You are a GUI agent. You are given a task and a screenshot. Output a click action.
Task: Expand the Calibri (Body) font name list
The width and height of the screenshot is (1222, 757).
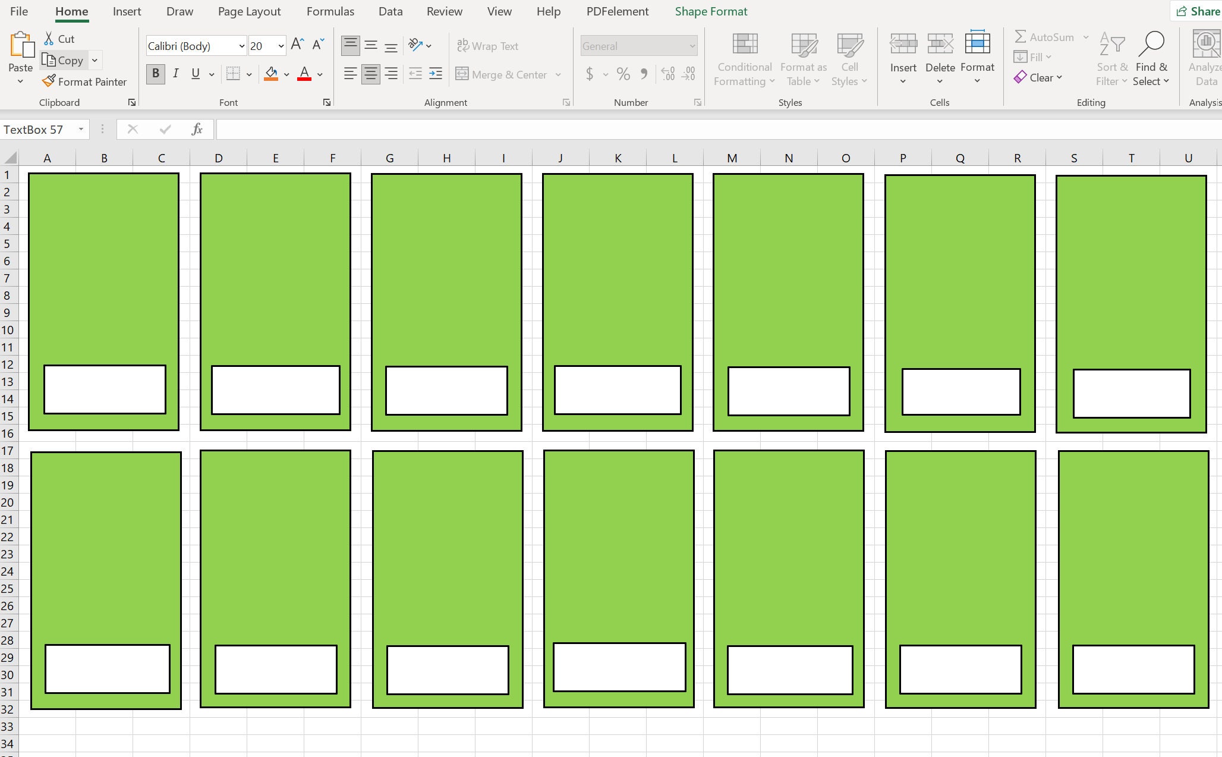(242, 46)
